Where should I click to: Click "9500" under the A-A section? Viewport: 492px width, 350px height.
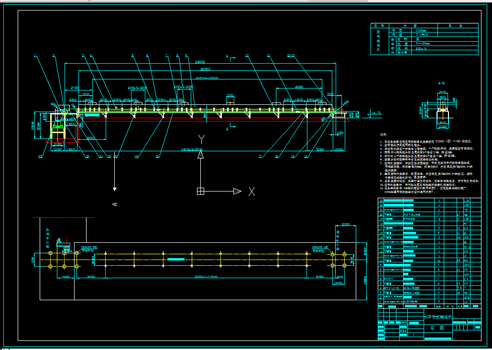[x=442, y=123]
